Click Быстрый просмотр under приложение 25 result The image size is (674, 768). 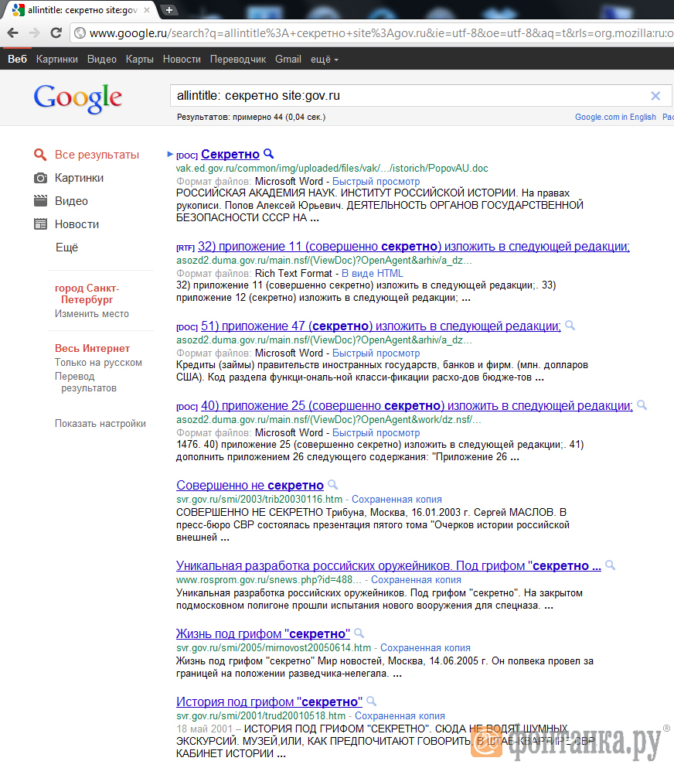[376, 433]
